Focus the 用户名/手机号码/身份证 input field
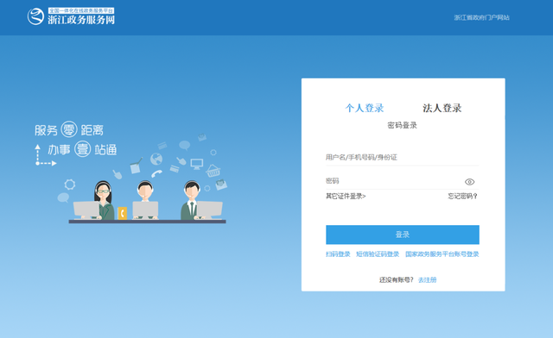The image size is (553, 338). tap(402, 157)
